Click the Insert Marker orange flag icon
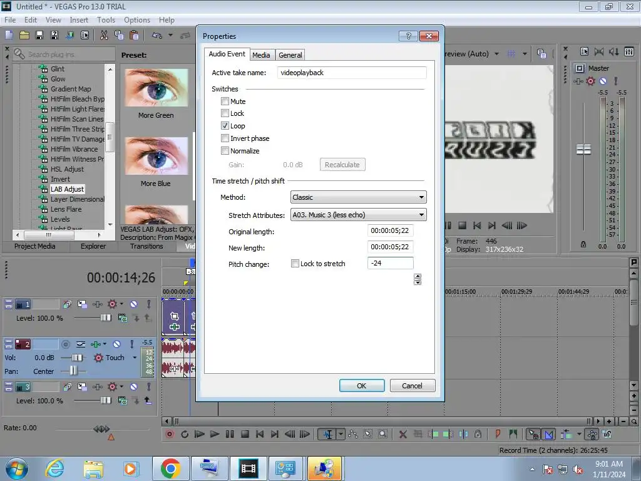641x481 pixels. click(x=498, y=434)
